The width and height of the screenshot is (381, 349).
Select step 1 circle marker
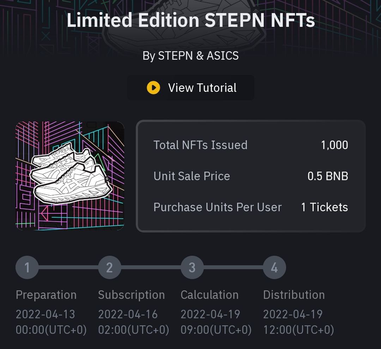(27, 267)
